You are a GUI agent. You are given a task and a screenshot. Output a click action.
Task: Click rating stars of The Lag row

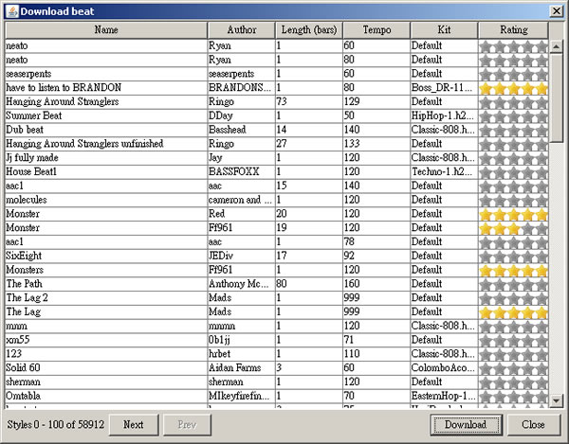513,312
